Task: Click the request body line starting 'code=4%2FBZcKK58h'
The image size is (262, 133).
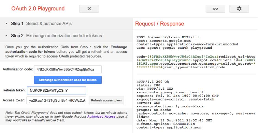Action: click(196, 57)
